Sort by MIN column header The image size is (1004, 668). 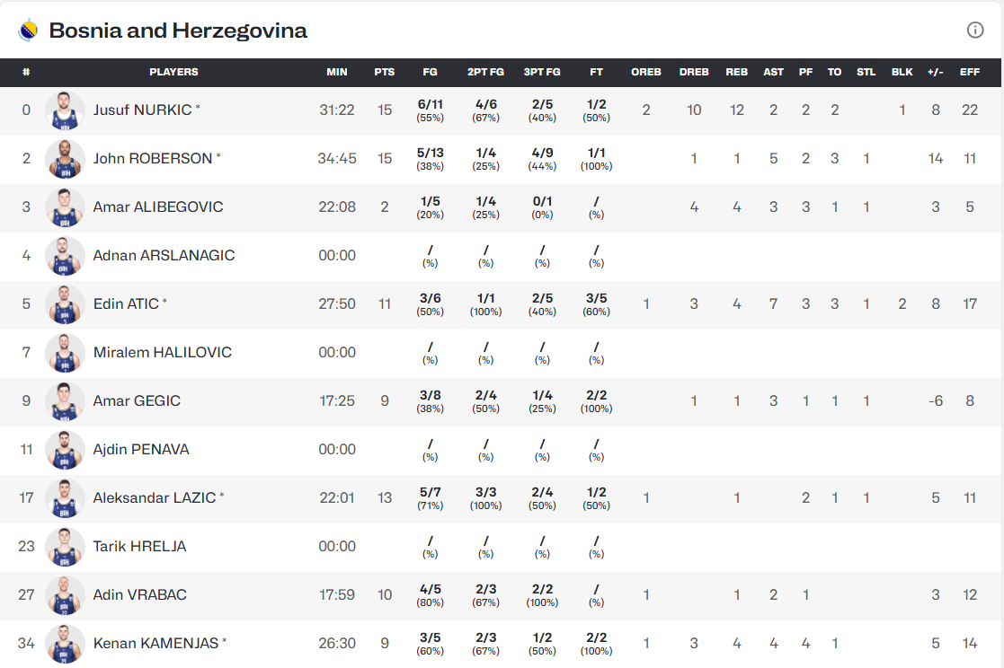click(x=337, y=72)
